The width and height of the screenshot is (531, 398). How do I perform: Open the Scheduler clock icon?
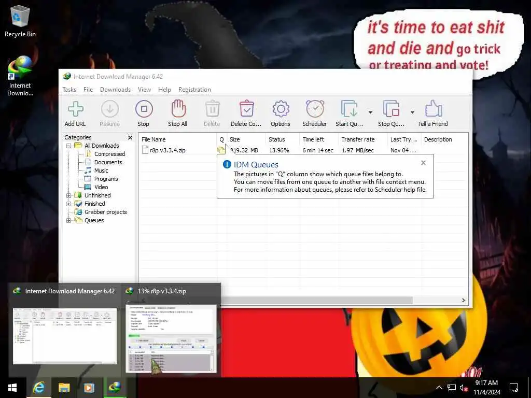tap(315, 109)
